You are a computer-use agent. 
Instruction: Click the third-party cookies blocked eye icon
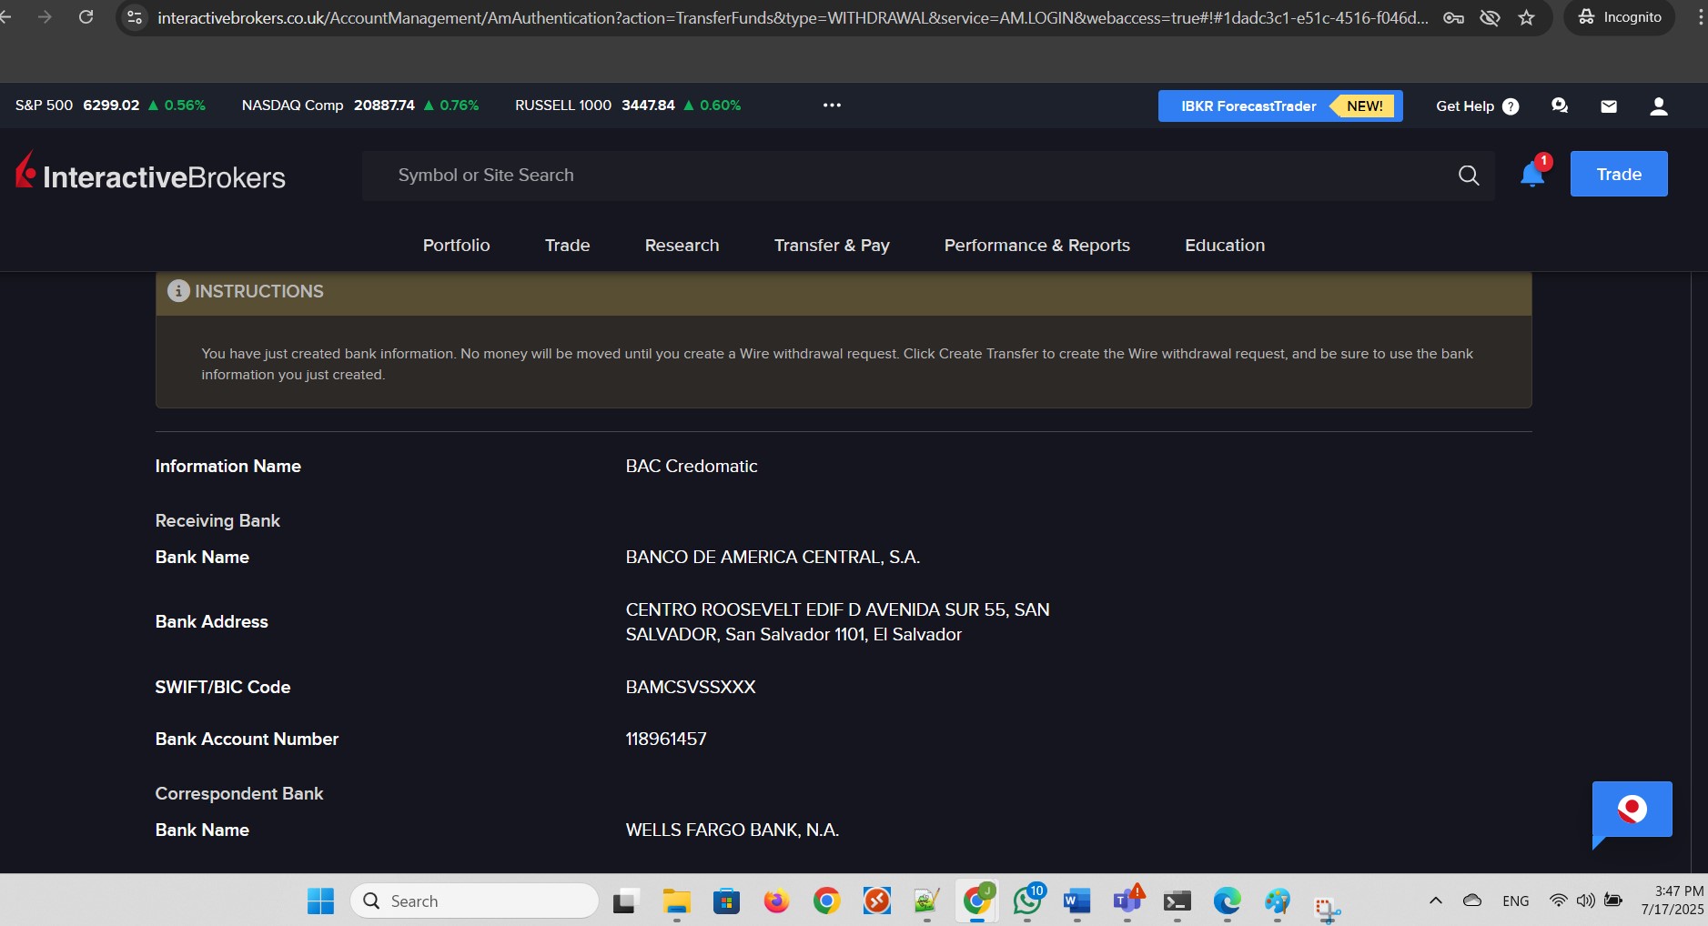pyautogui.click(x=1490, y=17)
